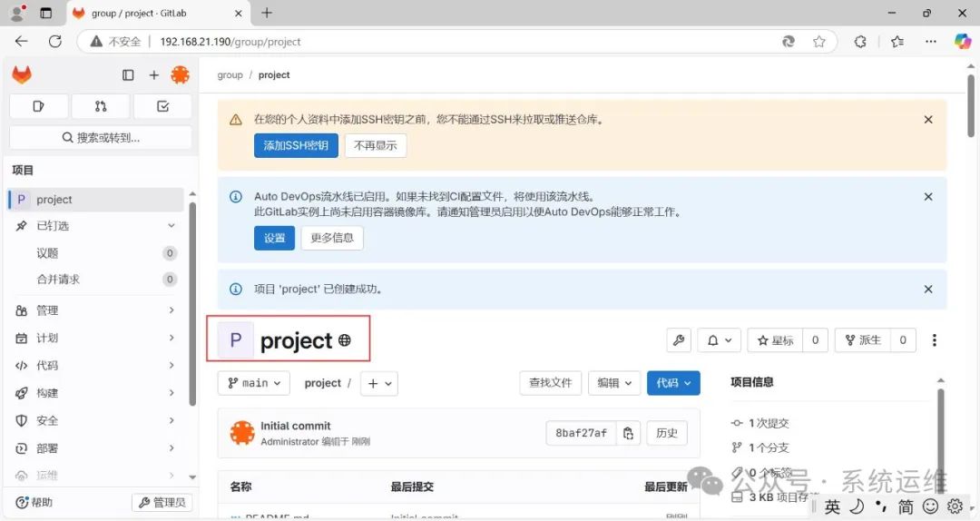Click the search or go to field
980x521 pixels.
coord(101,138)
